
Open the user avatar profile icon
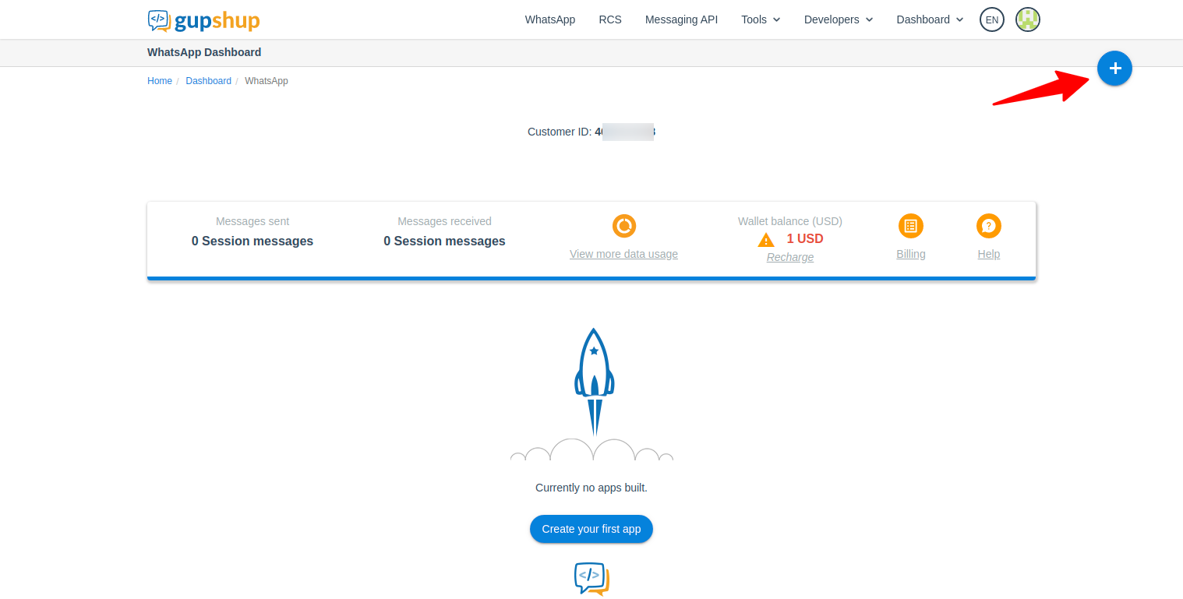(x=1028, y=19)
